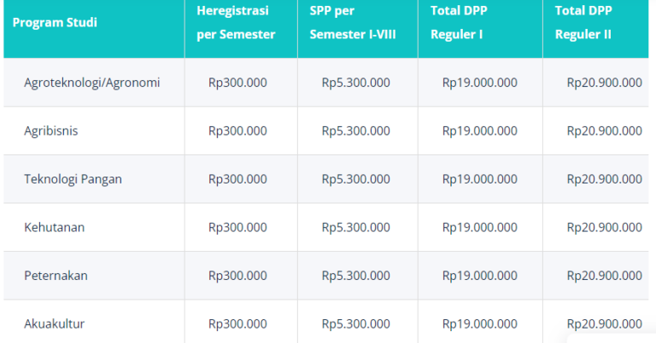Click the Akuakultur program name
656x343 pixels.
(55, 324)
